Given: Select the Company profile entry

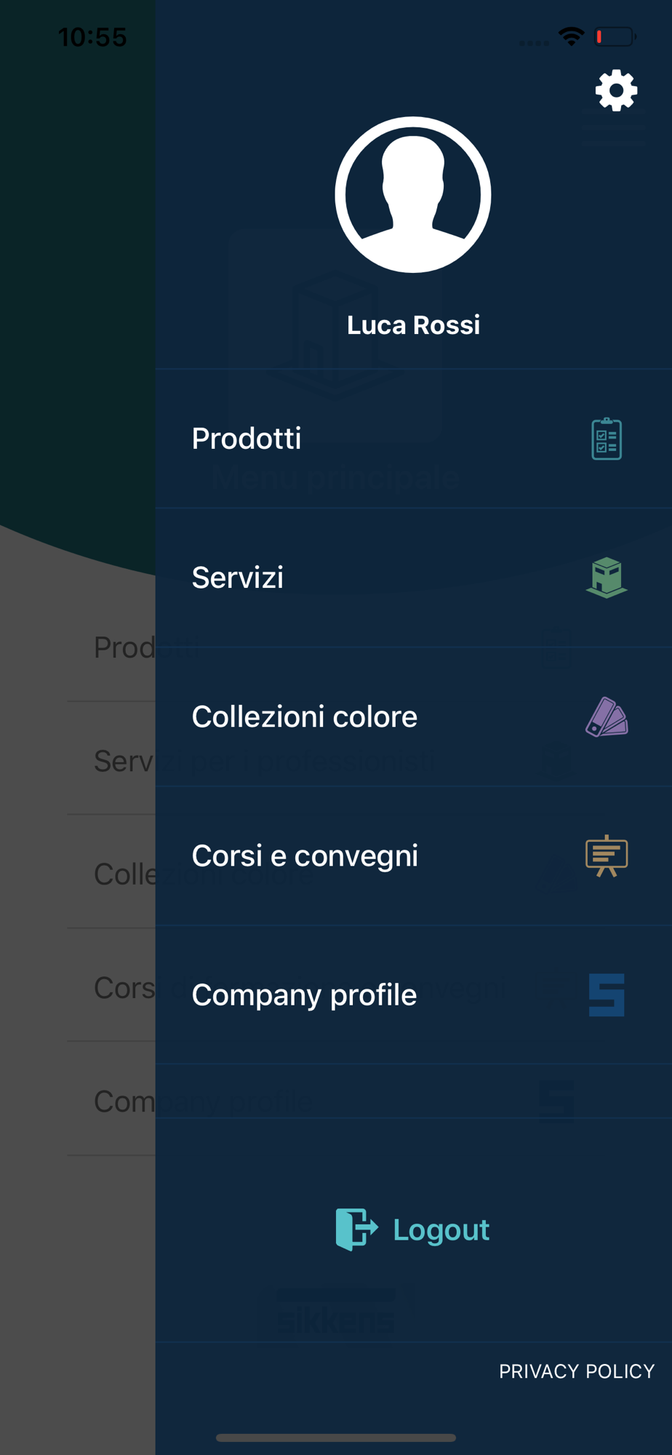Looking at the screenshot, I should (x=304, y=995).
